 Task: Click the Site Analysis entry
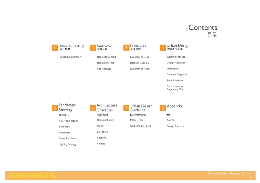[x=104, y=69]
